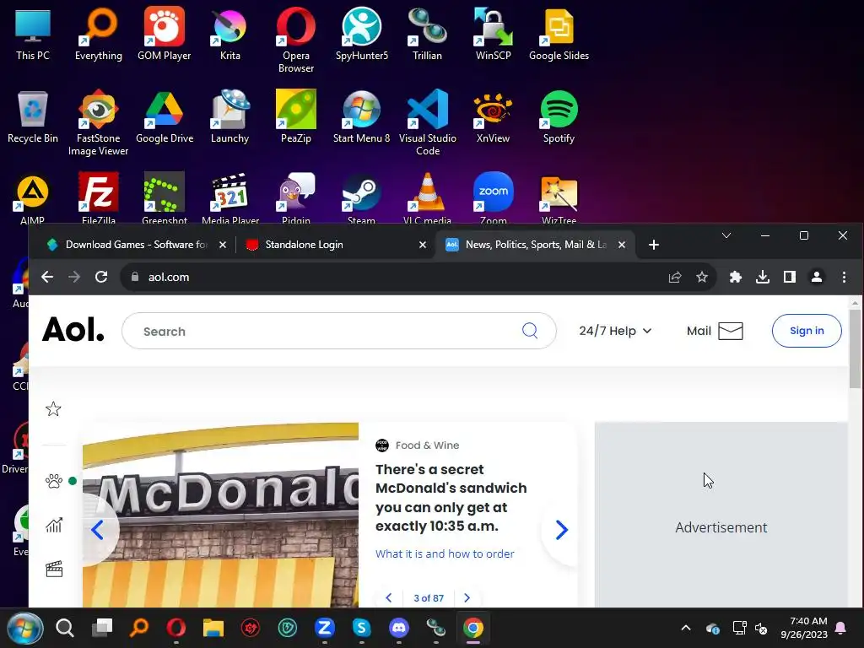Bookmark this page with the star icon
Image resolution: width=864 pixels, height=648 pixels.
(x=701, y=277)
